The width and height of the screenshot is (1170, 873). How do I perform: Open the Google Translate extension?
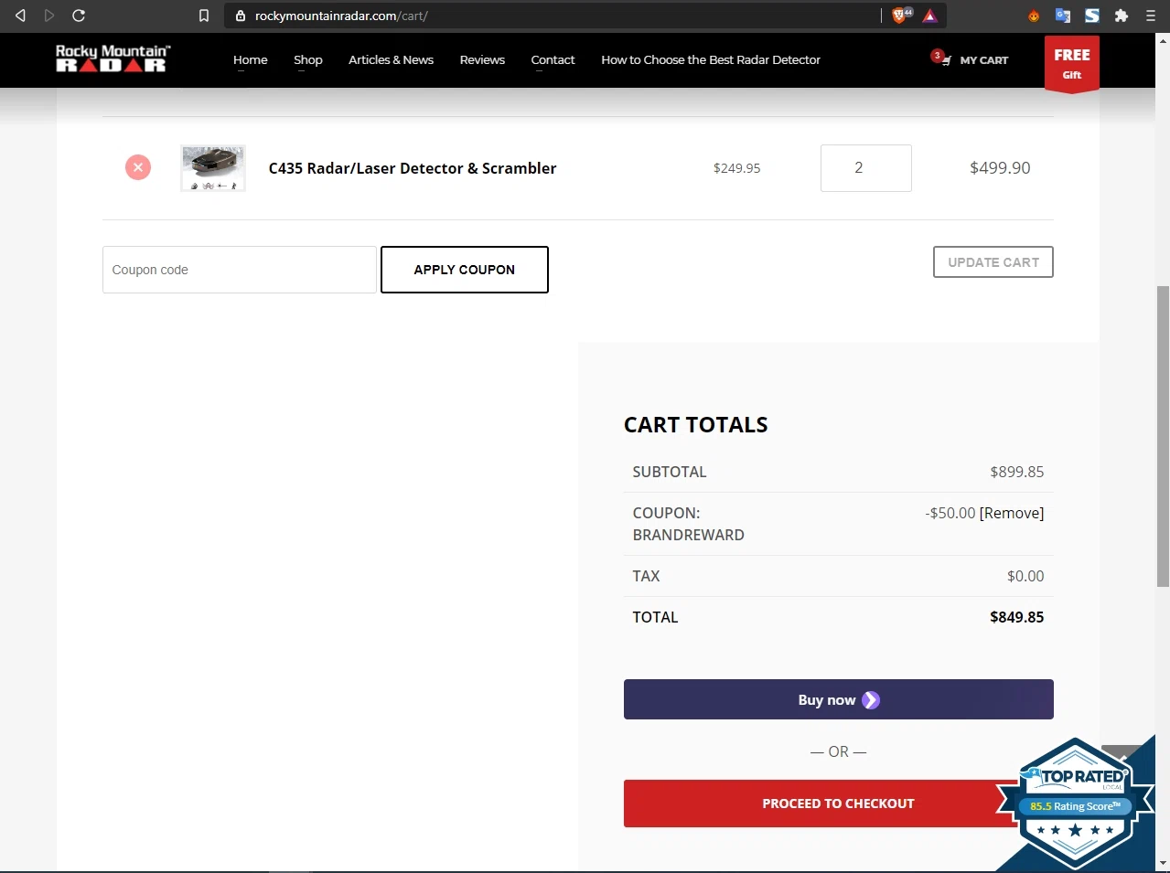(x=1063, y=16)
